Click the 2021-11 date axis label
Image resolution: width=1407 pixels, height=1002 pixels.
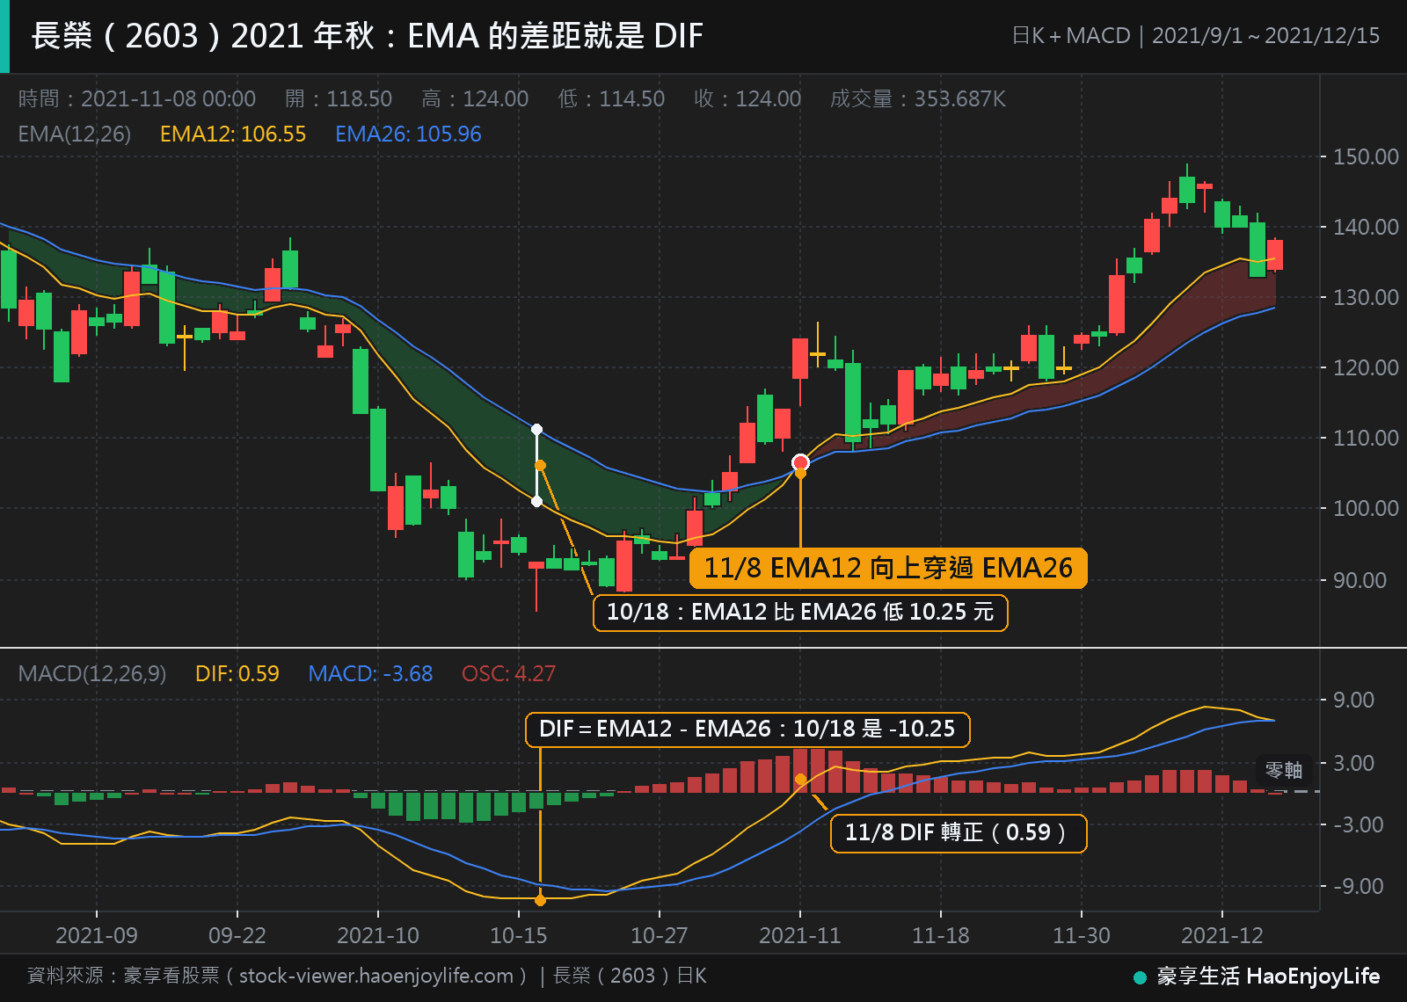(x=800, y=936)
